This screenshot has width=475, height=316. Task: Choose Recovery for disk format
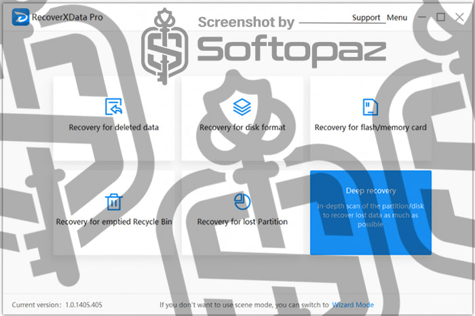point(242,118)
